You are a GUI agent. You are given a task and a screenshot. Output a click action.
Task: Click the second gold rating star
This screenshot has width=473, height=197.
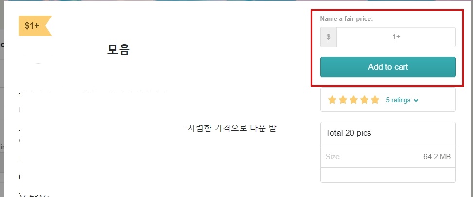(343, 100)
